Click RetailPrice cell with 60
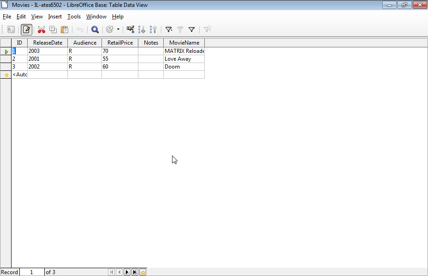 [120, 67]
